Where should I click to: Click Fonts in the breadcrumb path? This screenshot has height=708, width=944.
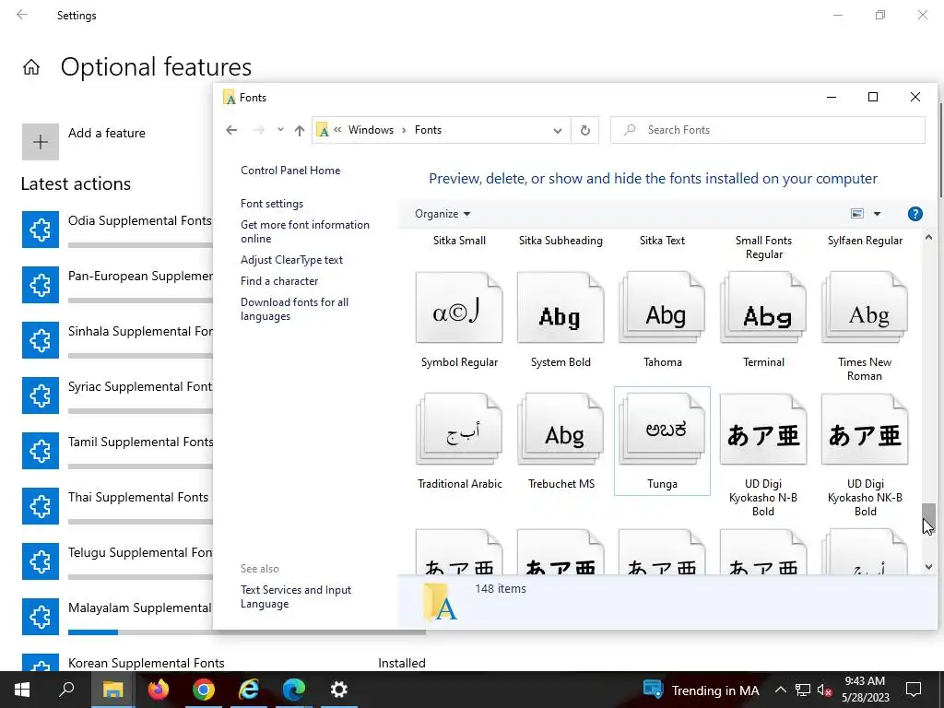click(428, 130)
